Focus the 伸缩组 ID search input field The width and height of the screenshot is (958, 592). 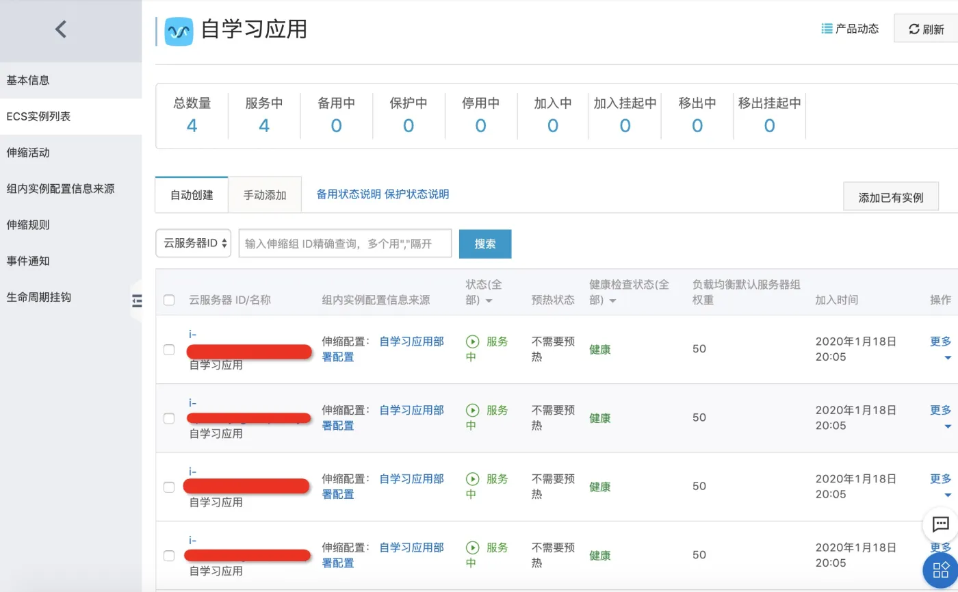tap(345, 243)
